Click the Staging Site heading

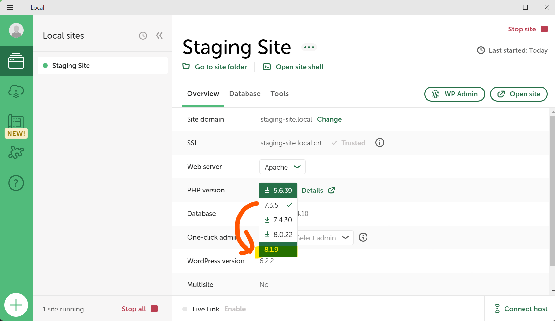[237, 48]
